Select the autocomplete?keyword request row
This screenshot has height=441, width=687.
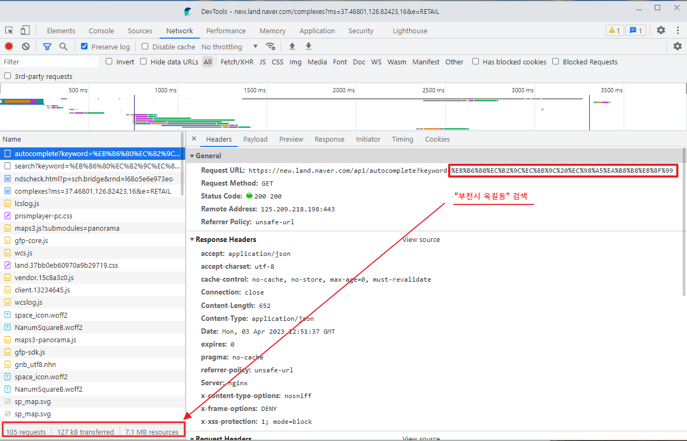[92, 153]
